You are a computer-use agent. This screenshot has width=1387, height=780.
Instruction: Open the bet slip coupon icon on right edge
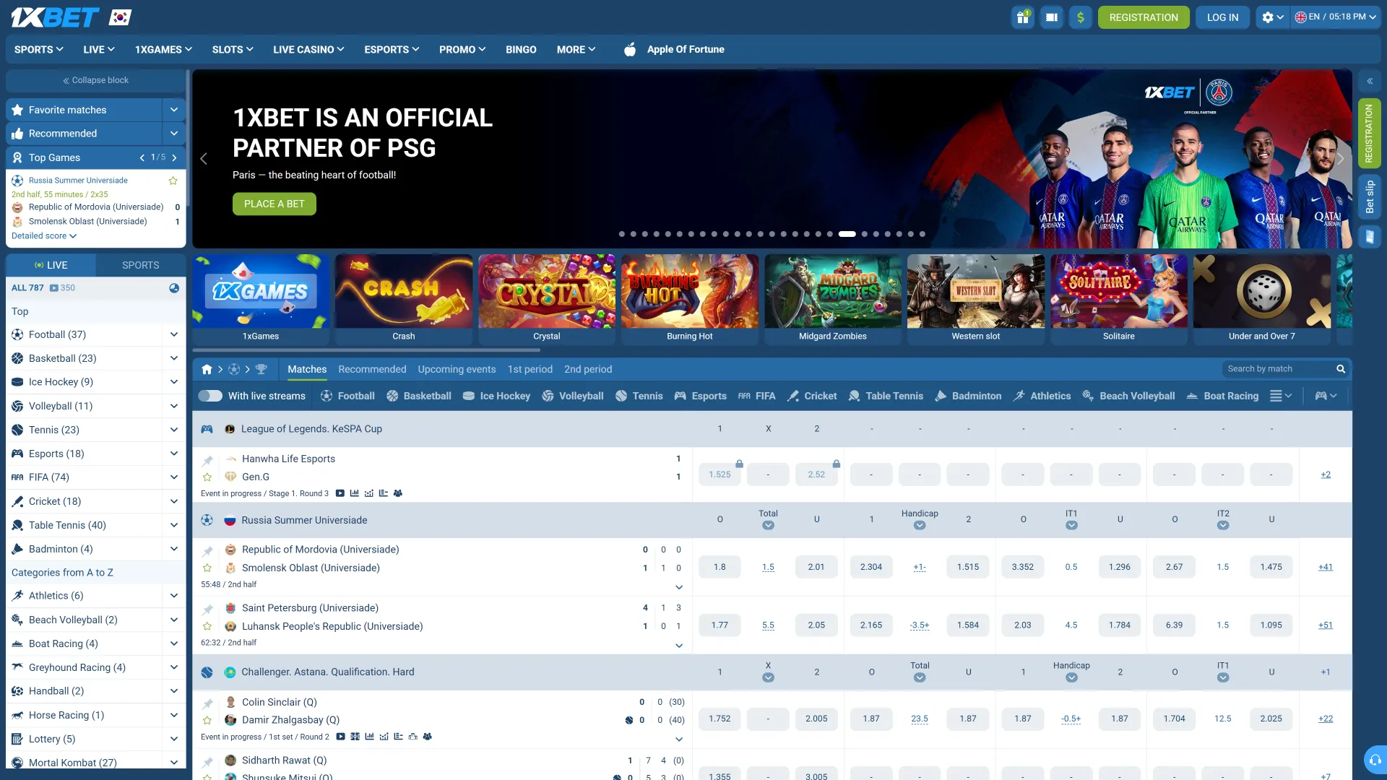point(1370,237)
